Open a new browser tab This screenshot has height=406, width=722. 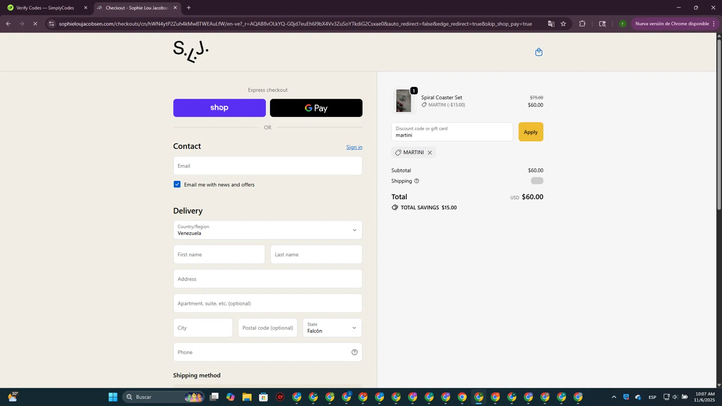(x=189, y=8)
